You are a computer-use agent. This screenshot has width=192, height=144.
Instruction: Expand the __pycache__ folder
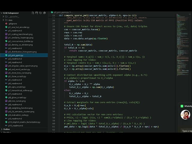pyautogui.click(x=3, y=16)
